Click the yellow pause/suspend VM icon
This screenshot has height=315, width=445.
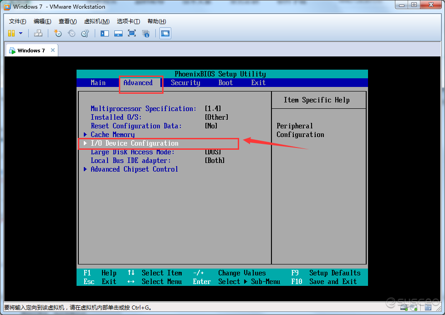[x=11, y=33]
